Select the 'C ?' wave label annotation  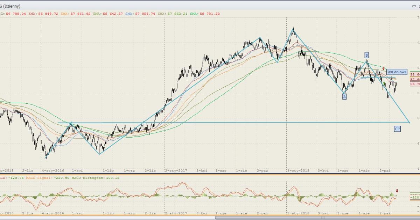[x=397, y=129]
